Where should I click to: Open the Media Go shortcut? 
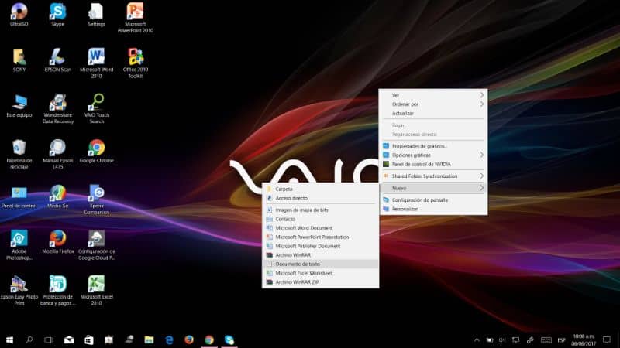pyautogui.click(x=57, y=196)
